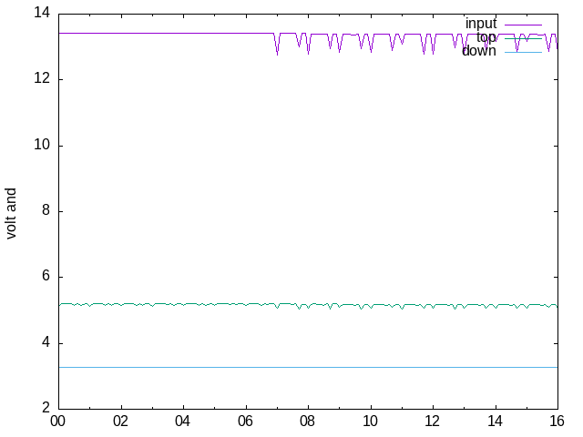Click the "top" legend label
583x437 pixels.
point(486,37)
